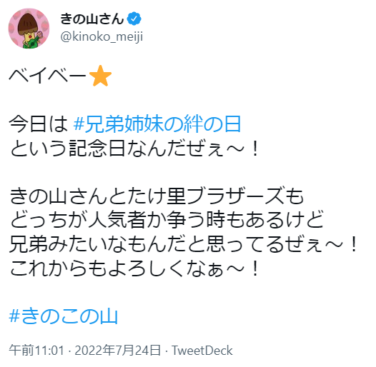Click the TweetDeck source label
Viewport: 376px width, 367px height.
[202, 351]
